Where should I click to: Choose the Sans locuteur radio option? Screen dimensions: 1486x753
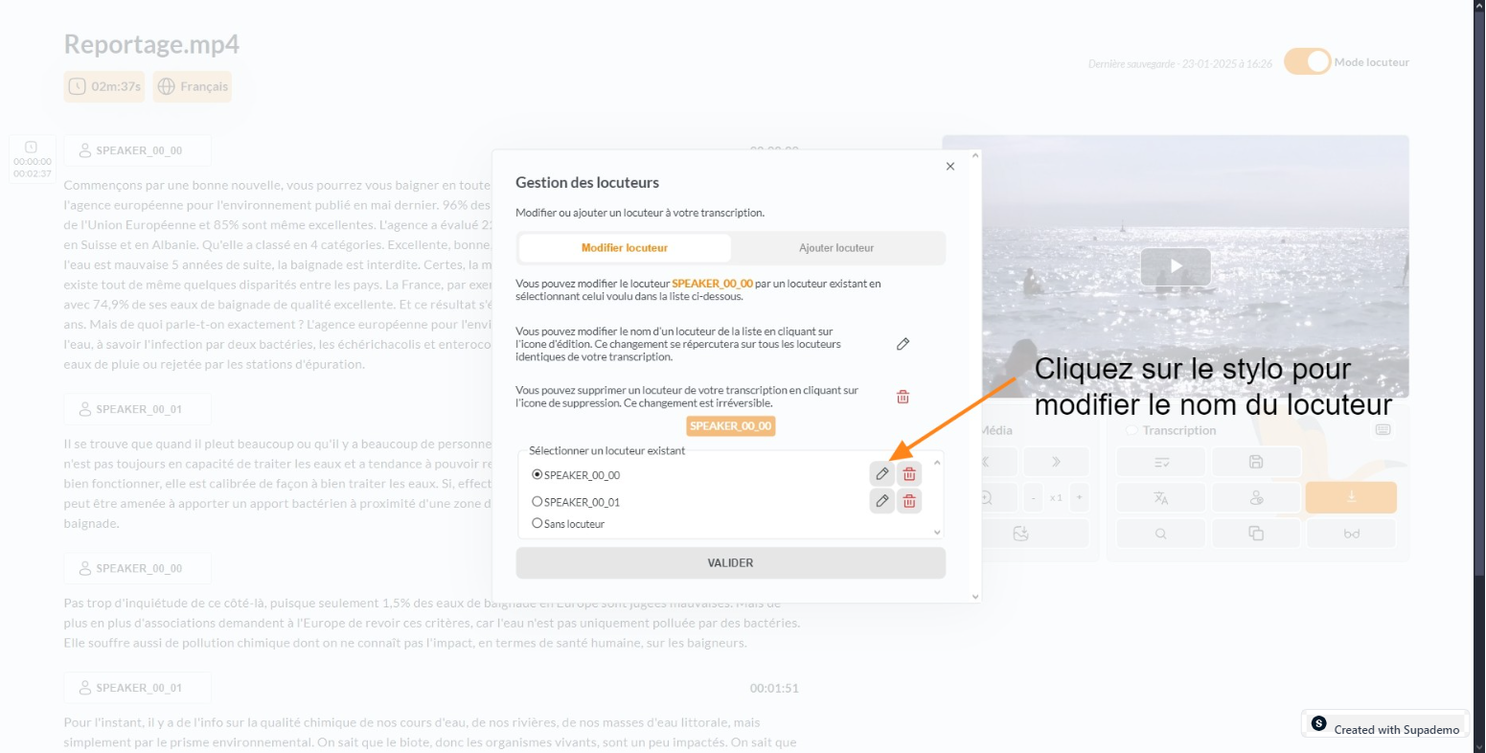point(537,523)
